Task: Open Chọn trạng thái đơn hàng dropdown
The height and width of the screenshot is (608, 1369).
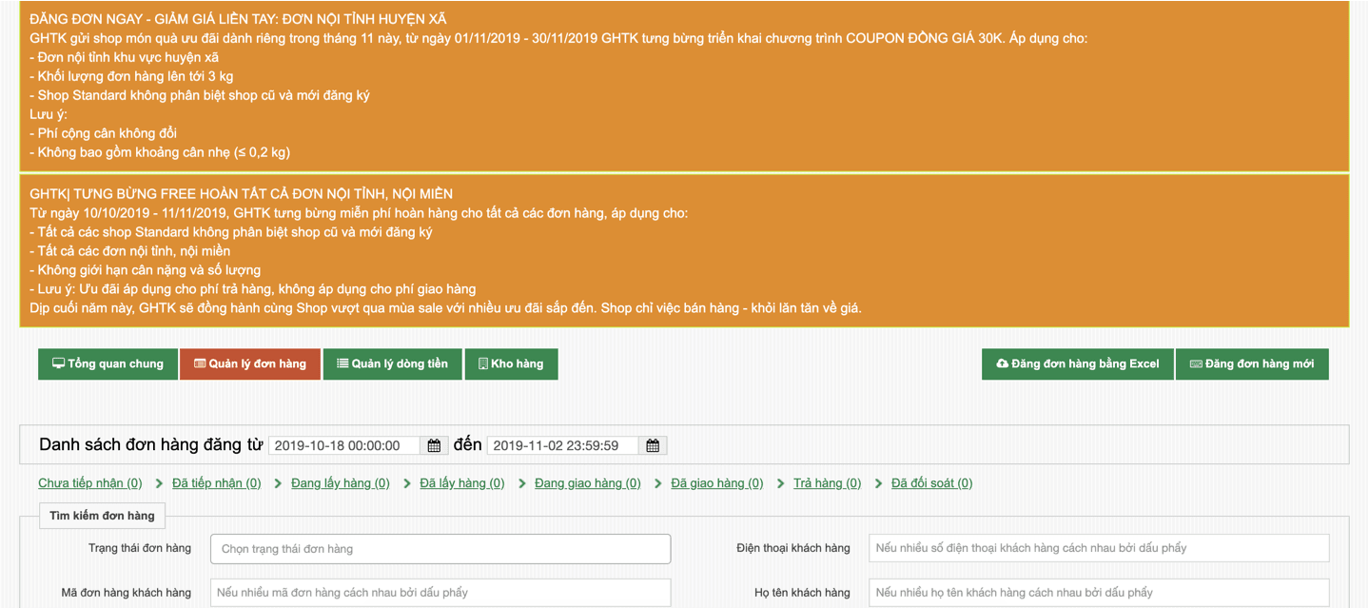Action: 440,549
